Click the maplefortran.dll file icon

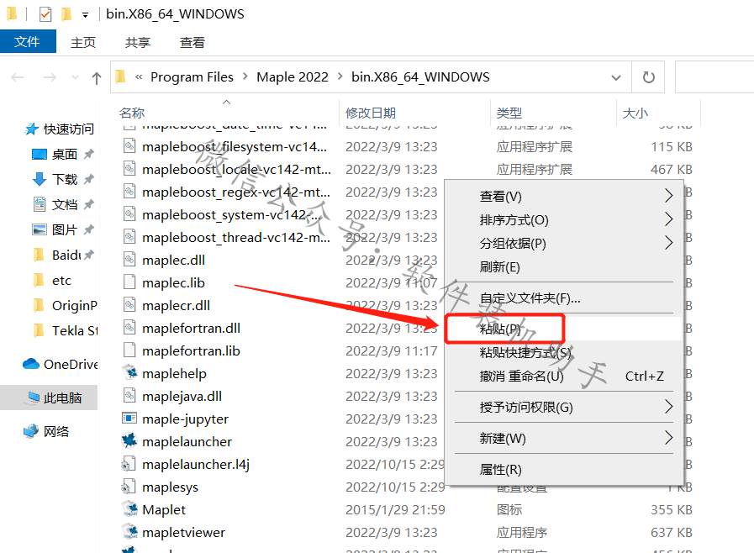click(x=129, y=327)
